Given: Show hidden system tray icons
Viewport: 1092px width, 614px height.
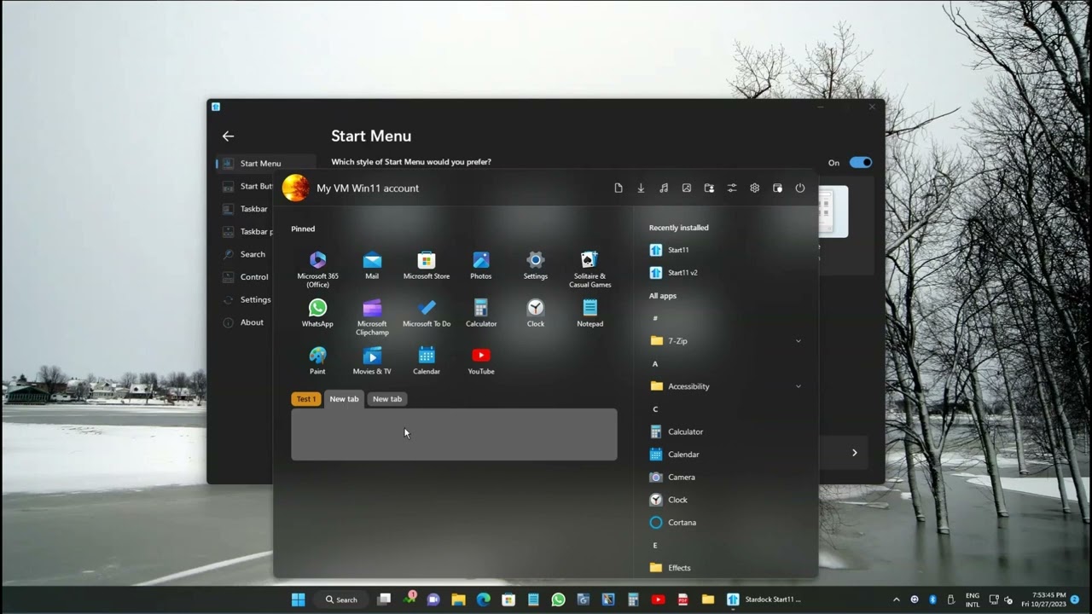Looking at the screenshot, I should pyautogui.click(x=896, y=600).
